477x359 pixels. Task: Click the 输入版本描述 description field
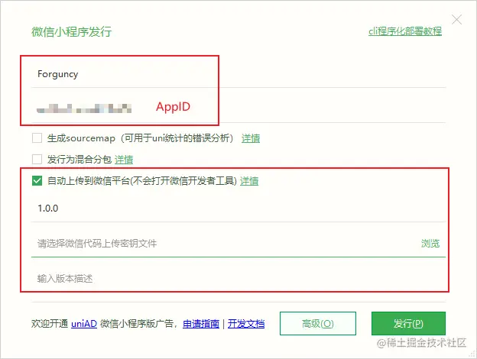[x=238, y=279]
